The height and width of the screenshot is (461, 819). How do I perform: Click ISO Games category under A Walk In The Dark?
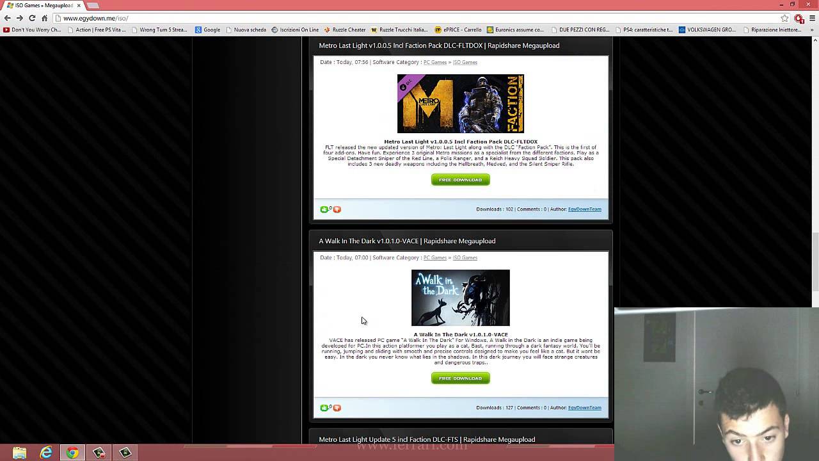click(x=465, y=257)
